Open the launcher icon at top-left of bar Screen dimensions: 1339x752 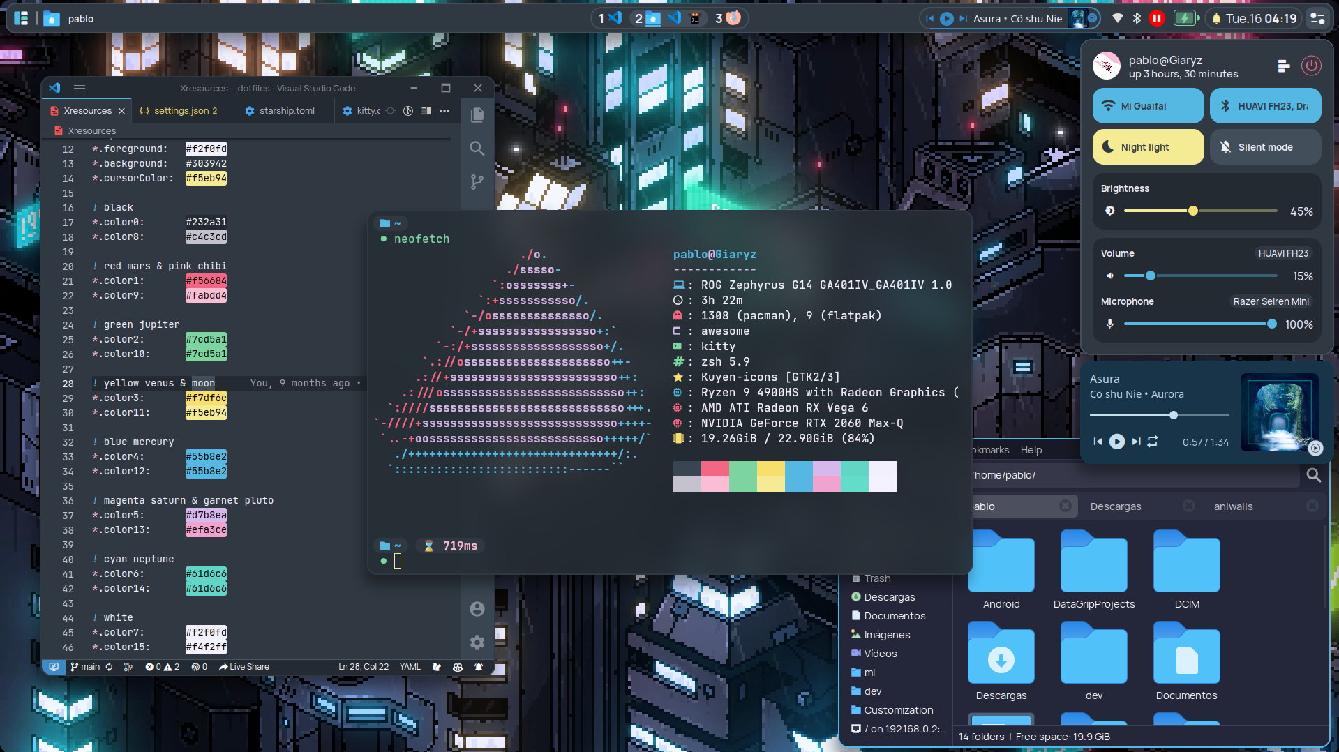coord(22,19)
